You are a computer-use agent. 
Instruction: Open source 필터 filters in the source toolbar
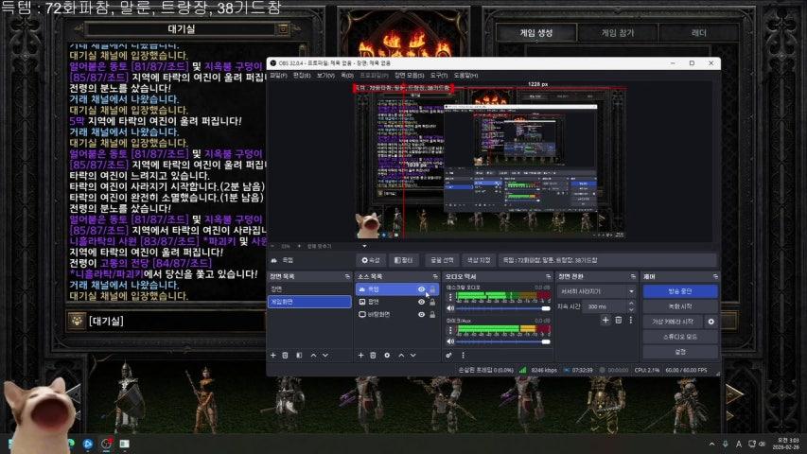[x=403, y=260]
